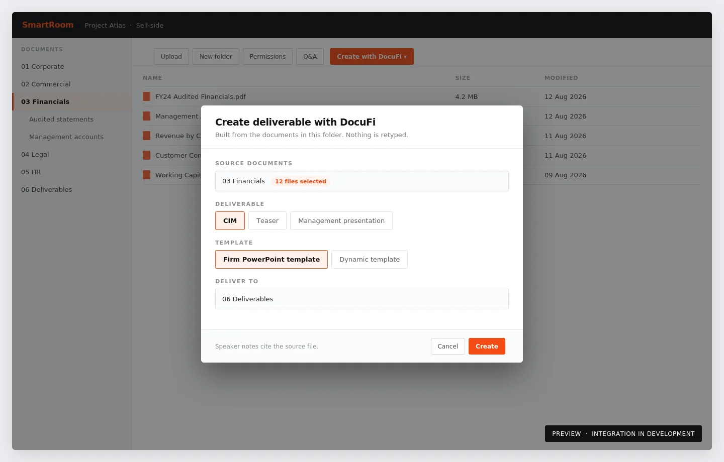Choose Management presentation as the deliverable
Screen dimensions: 724x462
click(341, 221)
